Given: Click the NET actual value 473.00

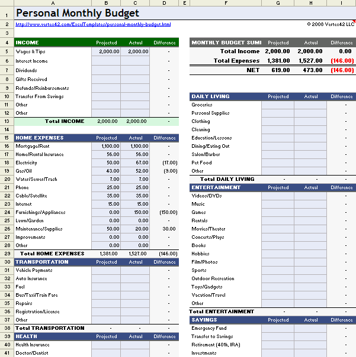Looking at the screenshot, I should click(310, 70).
